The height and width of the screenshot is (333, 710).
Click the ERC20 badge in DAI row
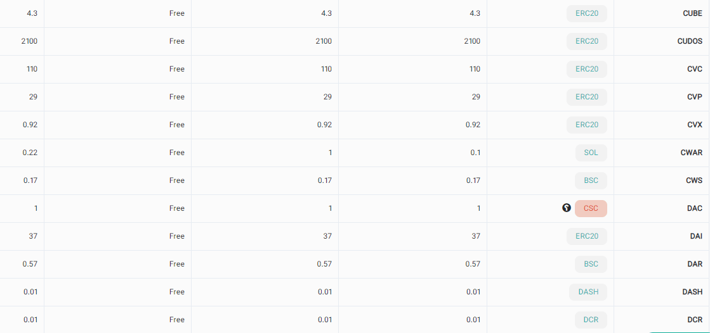587,236
